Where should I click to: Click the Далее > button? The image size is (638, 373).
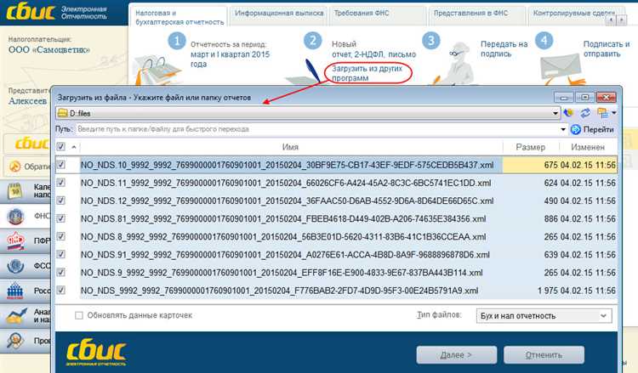(x=456, y=354)
